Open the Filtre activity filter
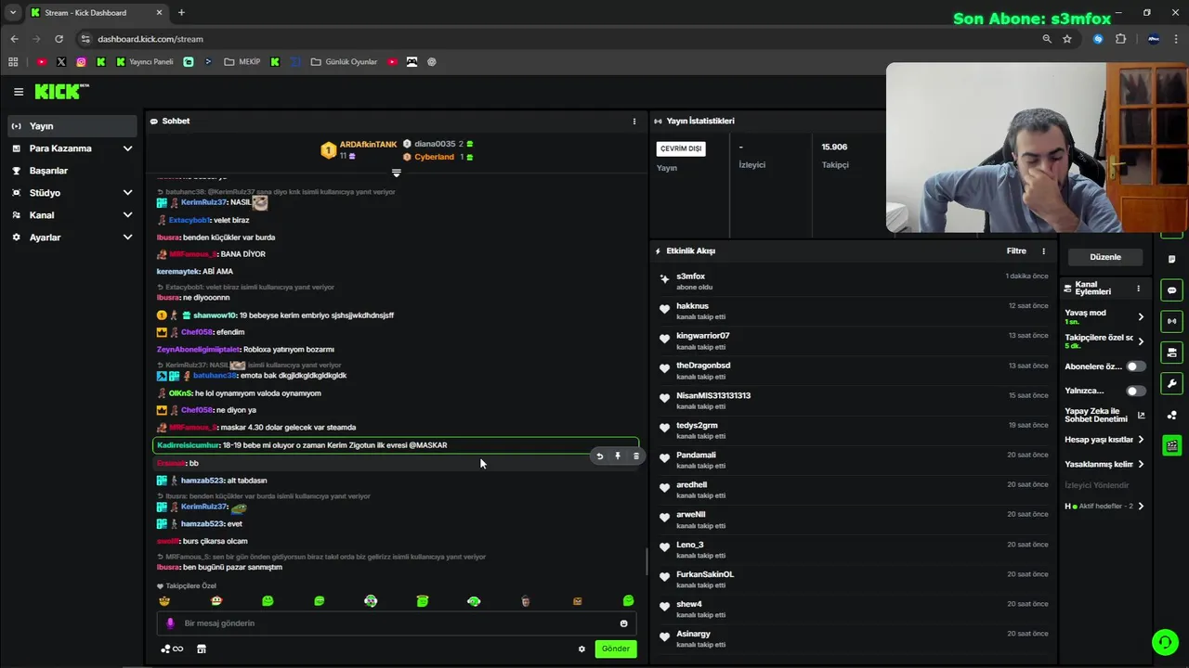The image size is (1189, 668). click(1016, 251)
